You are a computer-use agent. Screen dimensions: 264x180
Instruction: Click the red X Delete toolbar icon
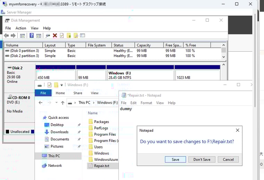pos(55,35)
